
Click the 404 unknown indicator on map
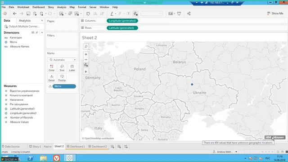pos(275,137)
